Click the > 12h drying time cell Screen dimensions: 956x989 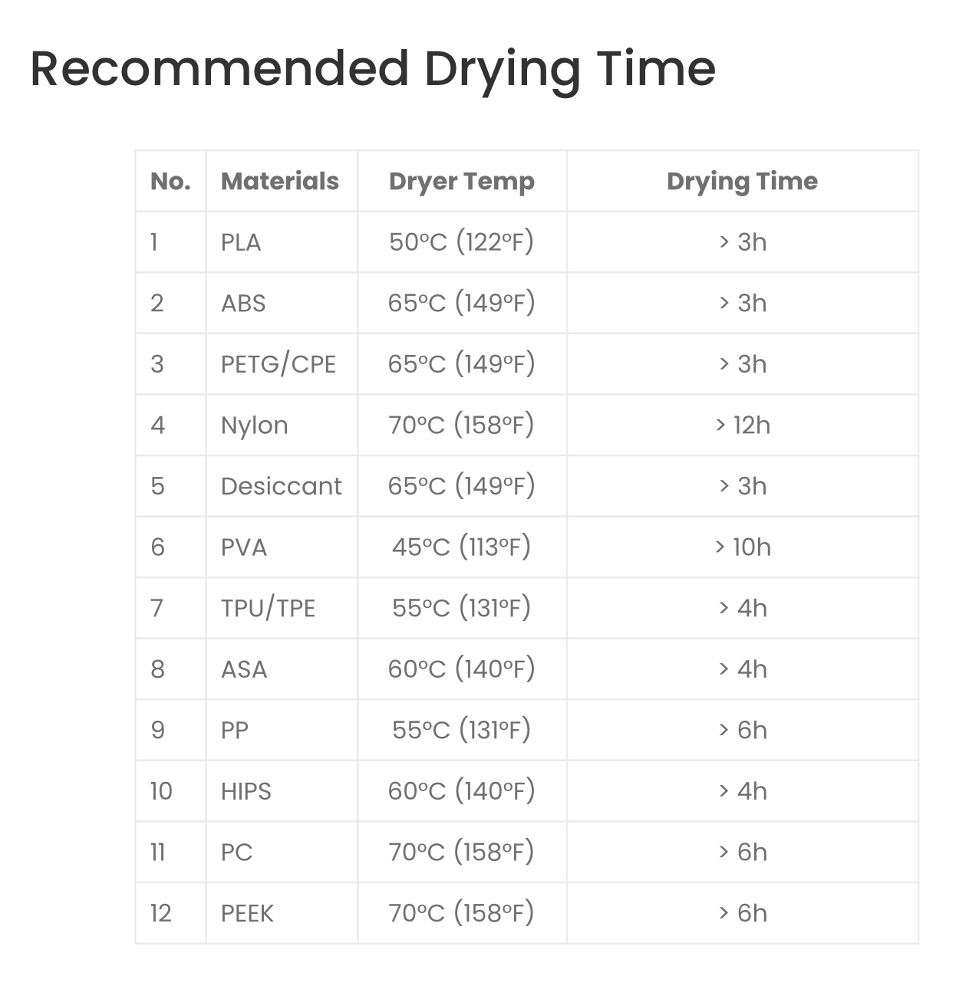tap(743, 425)
